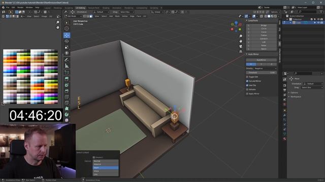Uncheck Cut and Mirror checkbox
Screen dimensions: 325x182
(x=247, y=81)
